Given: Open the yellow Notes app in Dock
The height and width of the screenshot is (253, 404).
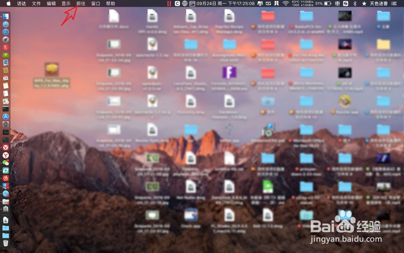Looking at the screenshot, I should 5,86.
